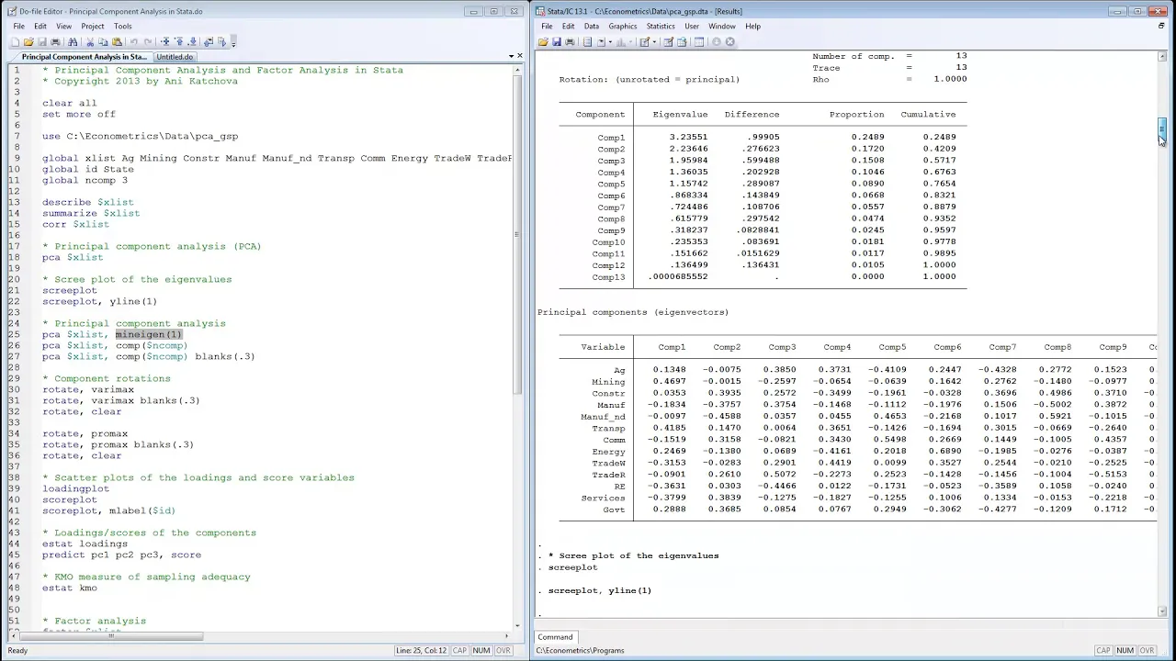
Task: Execute do-file with the run icon
Action: pyautogui.click(x=222, y=42)
